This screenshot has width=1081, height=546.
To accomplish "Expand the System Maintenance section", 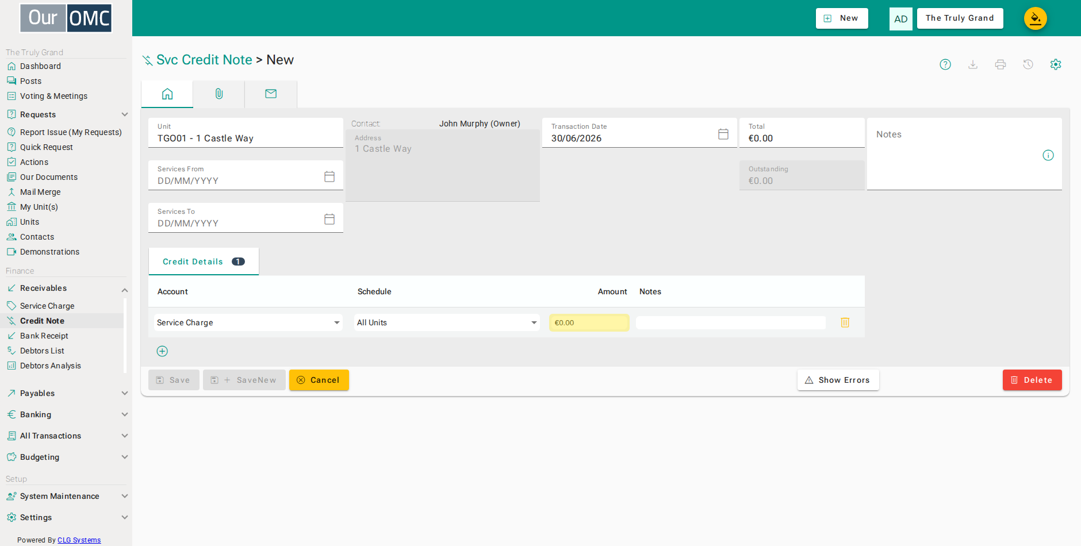I will click(67, 496).
